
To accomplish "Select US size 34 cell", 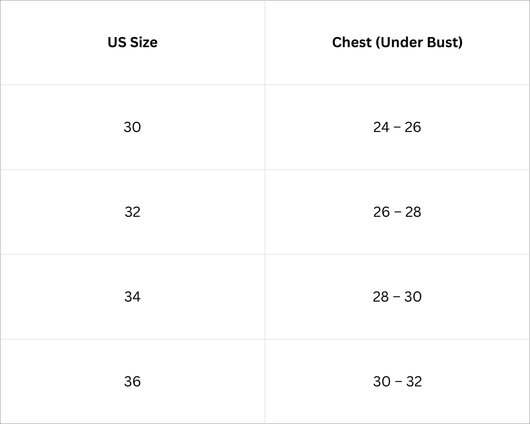I will coord(132,297).
